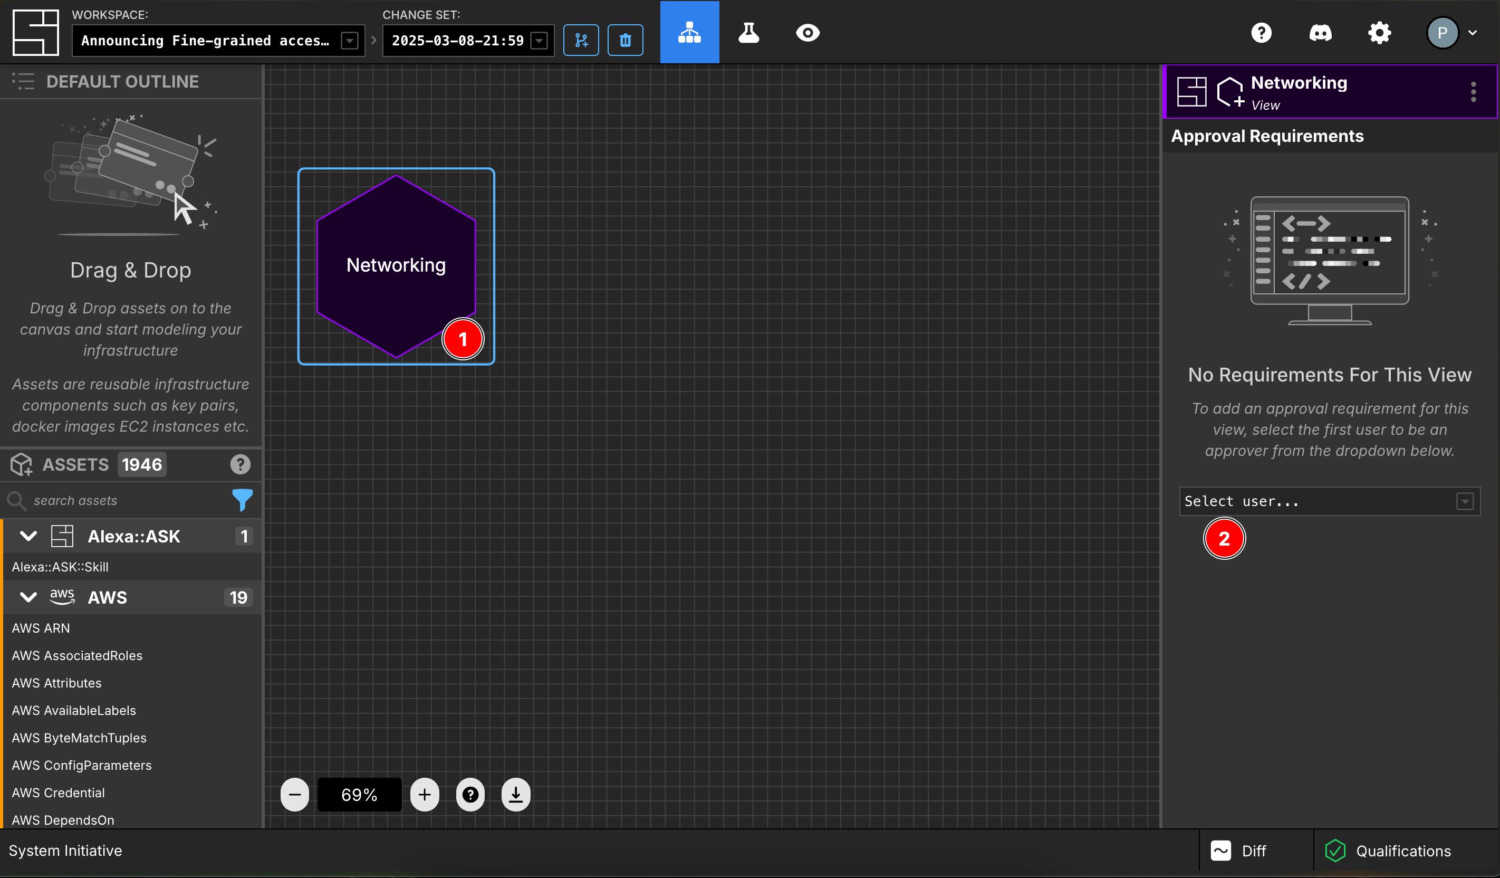
Task: Click the canvas download button
Action: coord(515,795)
